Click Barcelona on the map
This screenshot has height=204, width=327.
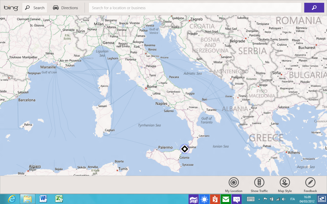coord(27,100)
